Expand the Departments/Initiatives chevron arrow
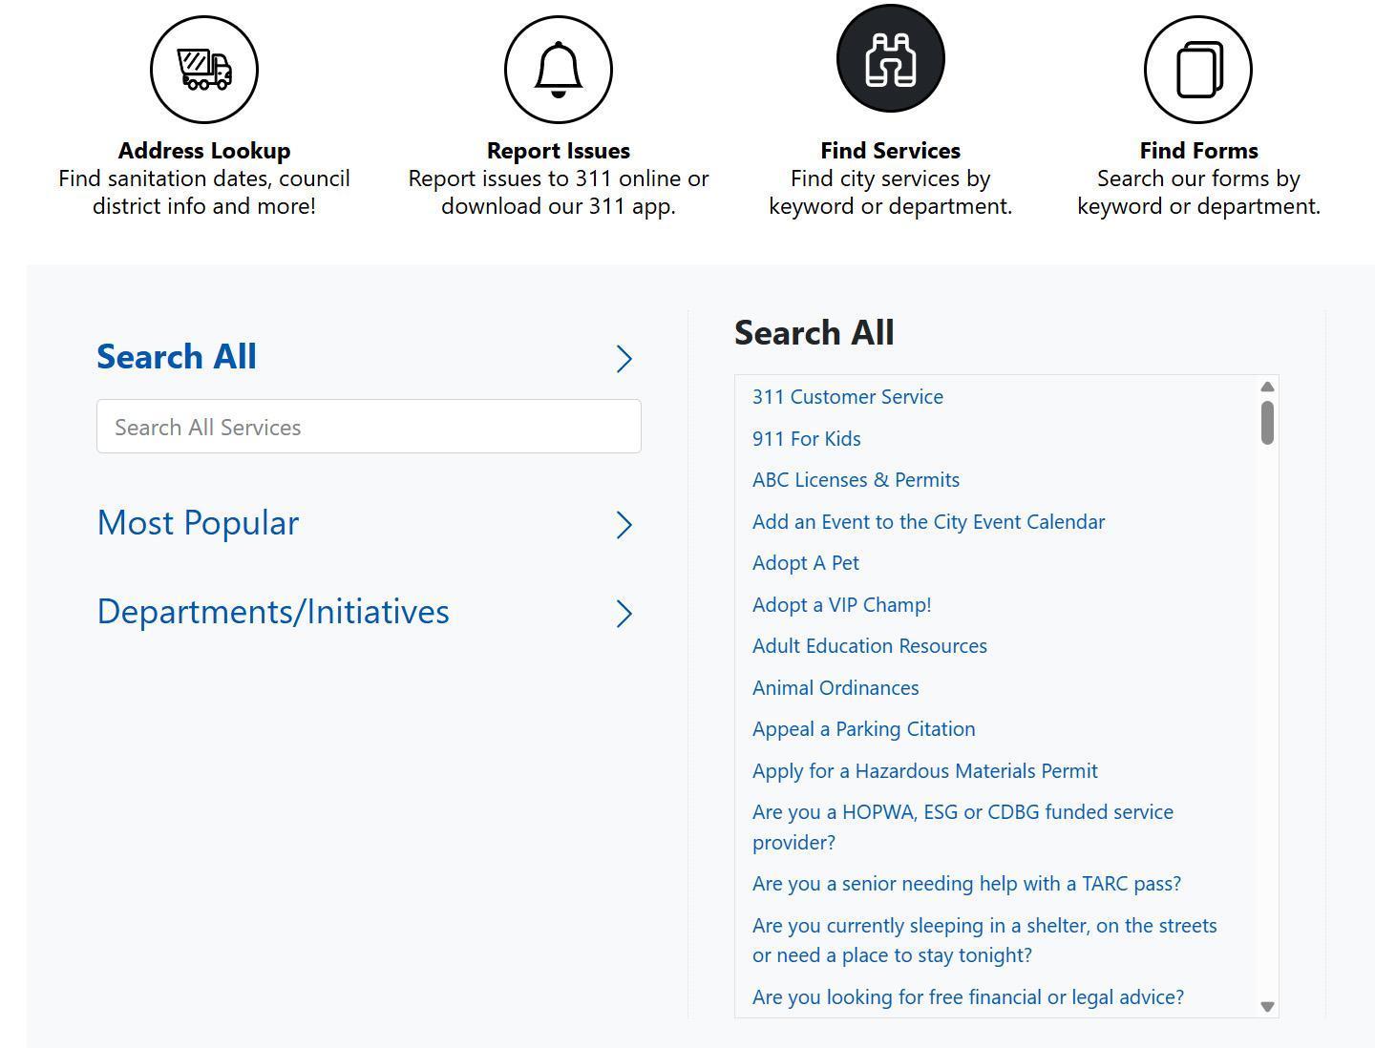The height and width of the screenshot is (1048, 1375). click(x=624, y=614)
